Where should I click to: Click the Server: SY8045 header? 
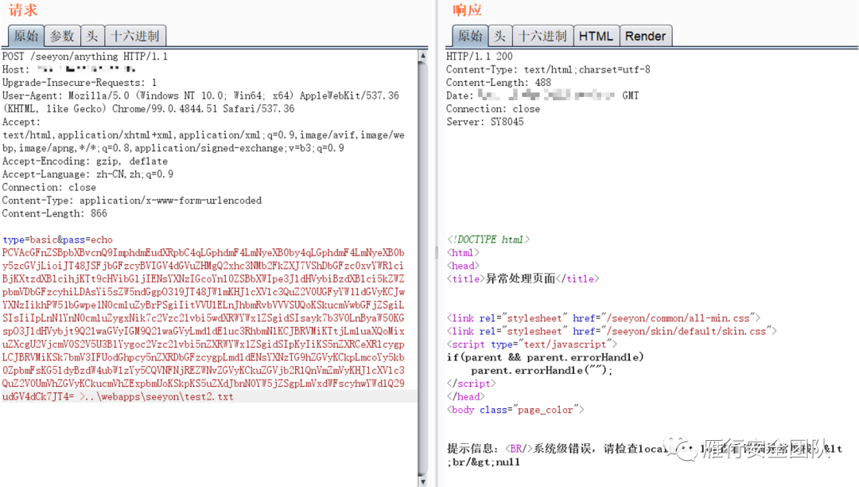coord(485,122)
